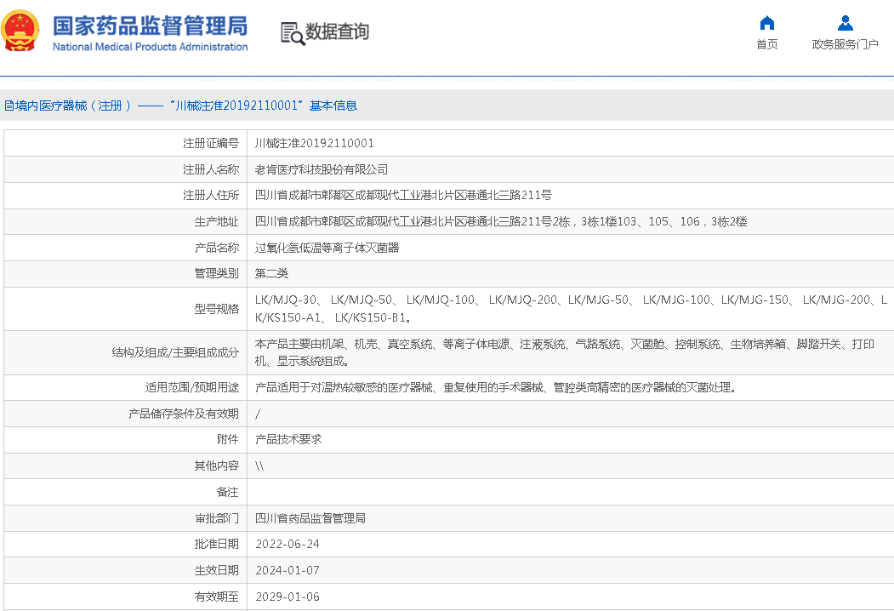The height and width of the screenshot is (611, 894).
Task: Click National Medical Products Administration English text
Action: coord(150,47)
